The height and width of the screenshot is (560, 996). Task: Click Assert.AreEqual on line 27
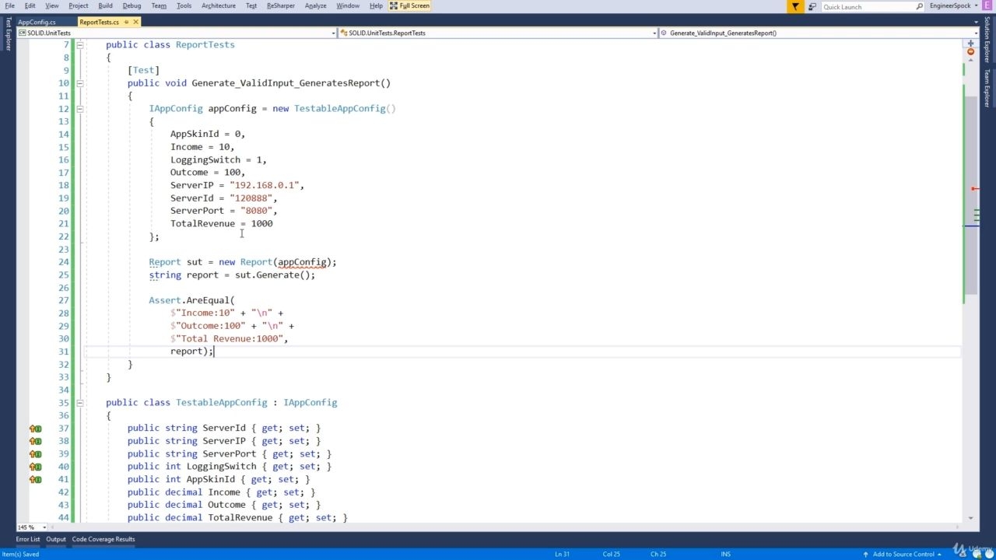[x=189, y=300]
